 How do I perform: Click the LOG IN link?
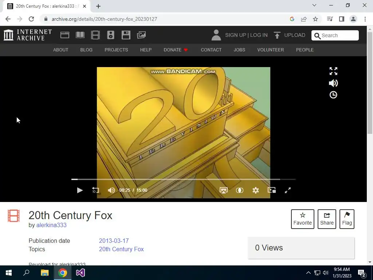[x=259, y=35]
